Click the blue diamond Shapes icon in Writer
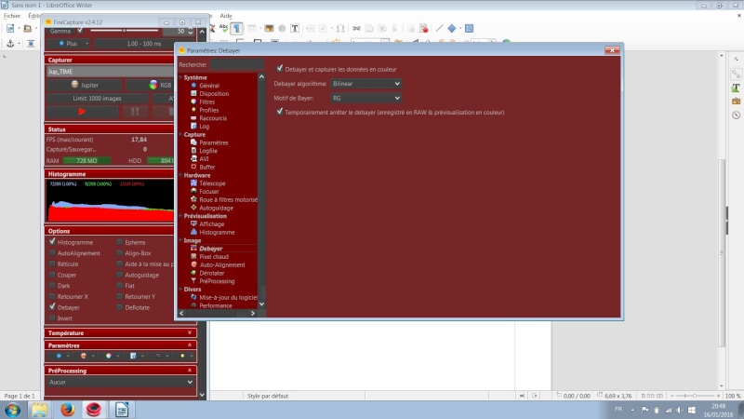Screen dimensions: 744x419 [x=452, y=29]
